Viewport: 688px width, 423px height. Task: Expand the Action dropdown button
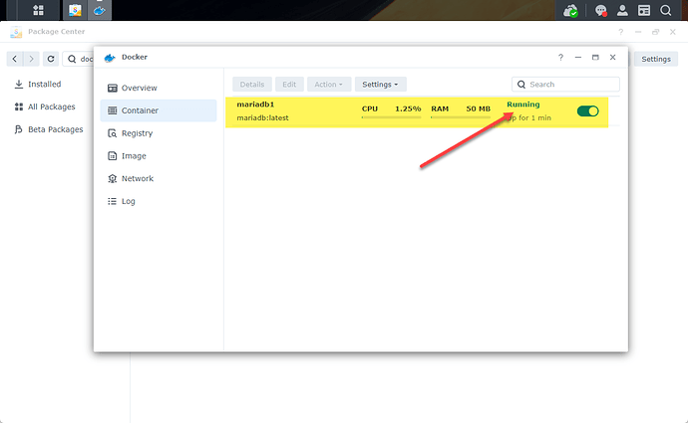[329, 84]
